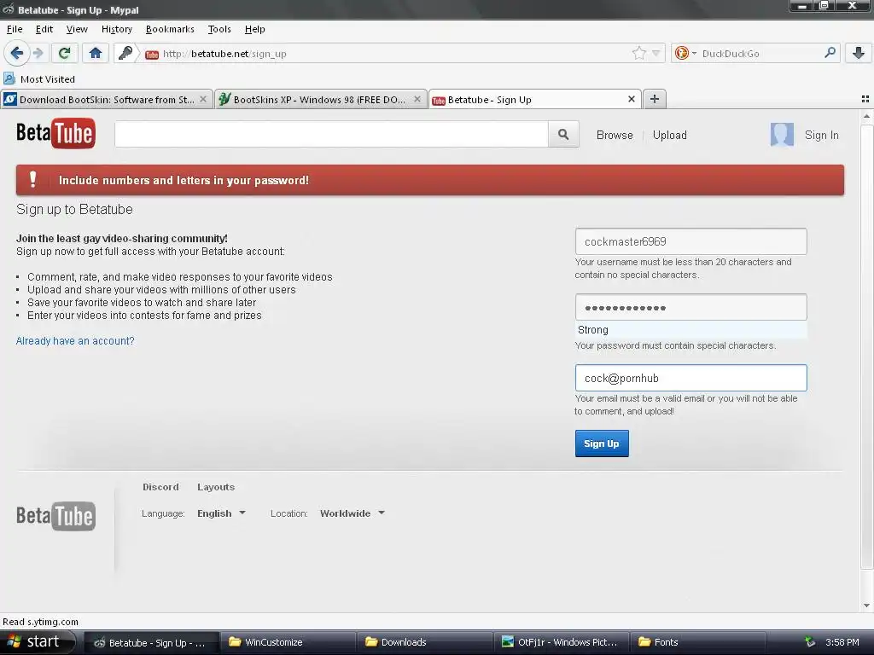Open the Most Visited bookmarks folder
Image resolution: width=874 pixels, height=655 pixels.
coord(39,79)
